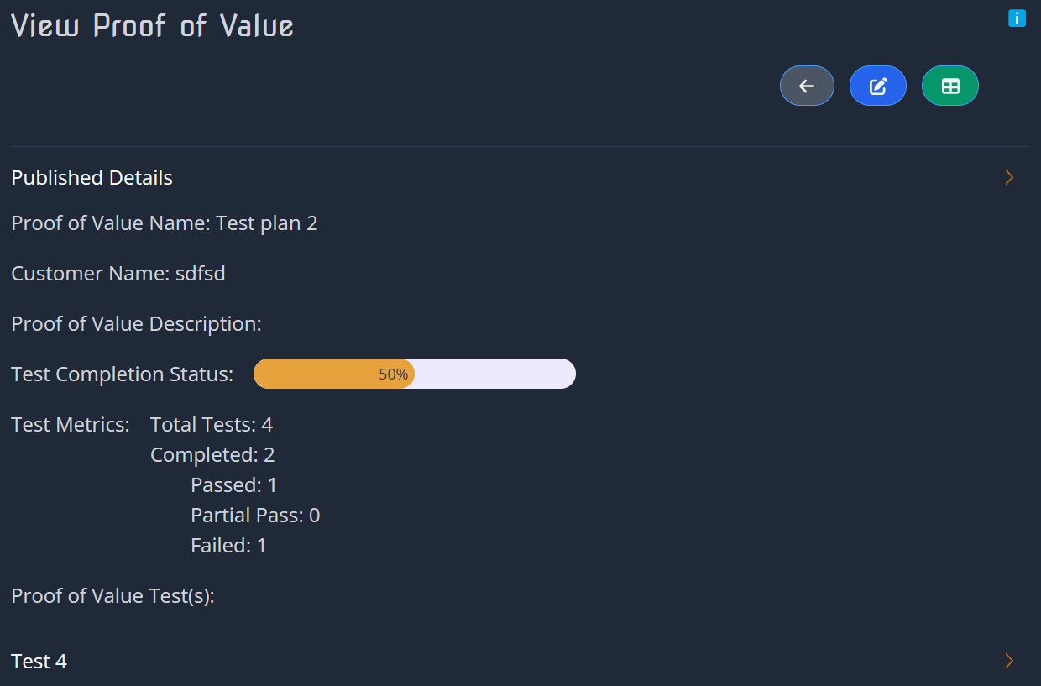Expand Published Details with its chevron
This screenshot has width=1041, height=686.
(1009, 177)
